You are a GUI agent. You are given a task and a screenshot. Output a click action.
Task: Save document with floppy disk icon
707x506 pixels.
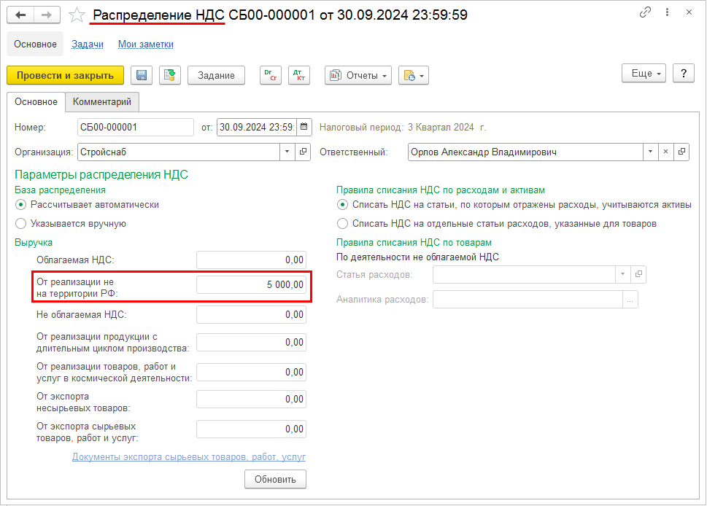click(142, 75)
